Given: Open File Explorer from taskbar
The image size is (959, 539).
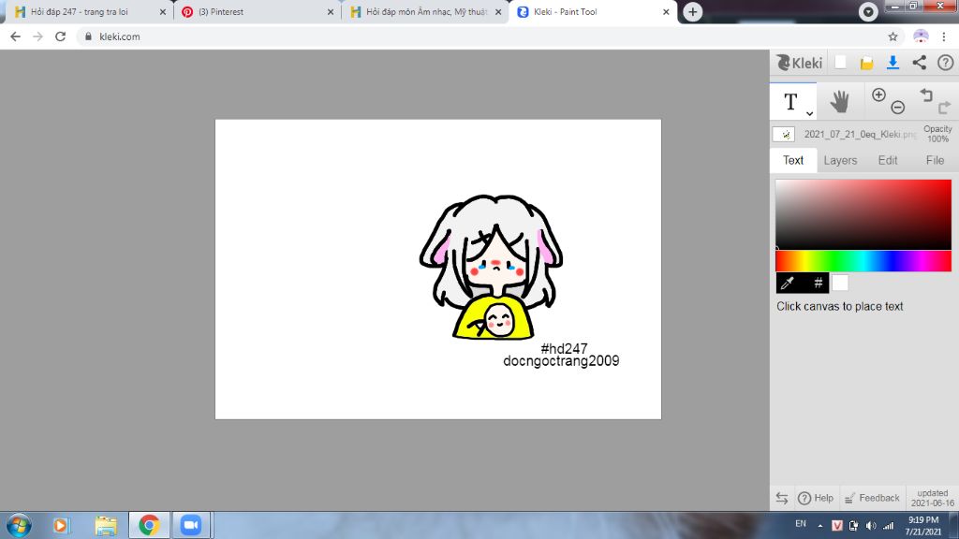Looking at the screenshot, I should pos(106,526).
